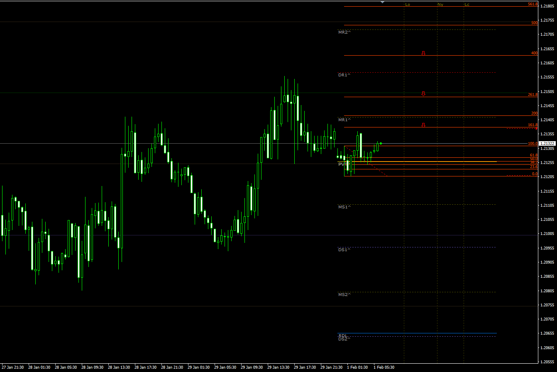Screen dimensions: 557x372
Task: Click the 29 Jan 17:30 time label
Action: click(305, 367)
